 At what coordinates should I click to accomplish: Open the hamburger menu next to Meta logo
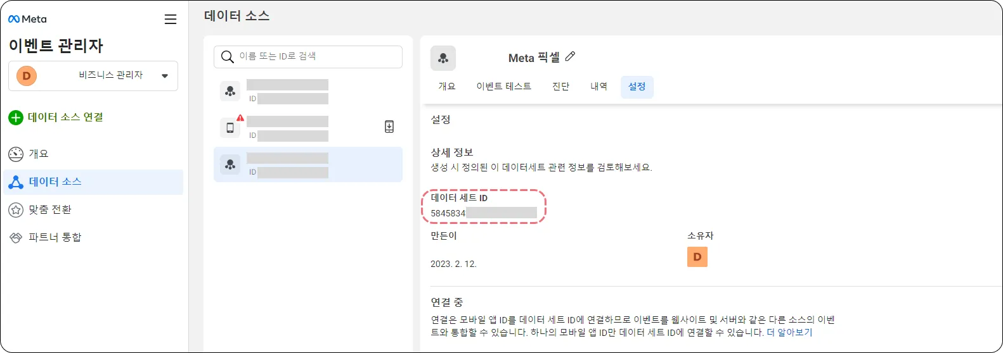pyautogui.click(x=171, y=20)
